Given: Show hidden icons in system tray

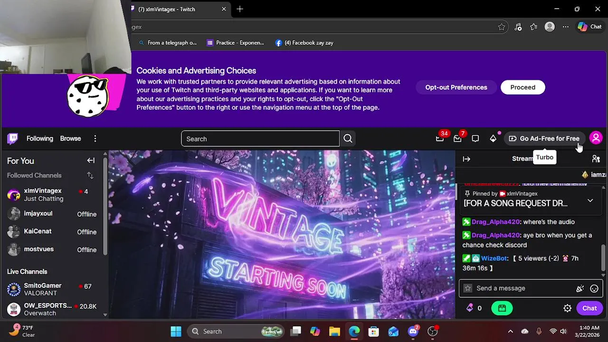Looking at the screenshot, I should coord(511,332).
